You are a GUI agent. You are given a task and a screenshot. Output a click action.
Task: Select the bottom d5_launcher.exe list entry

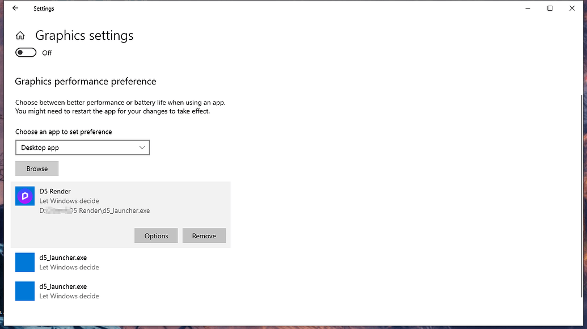tap(121, 291)
